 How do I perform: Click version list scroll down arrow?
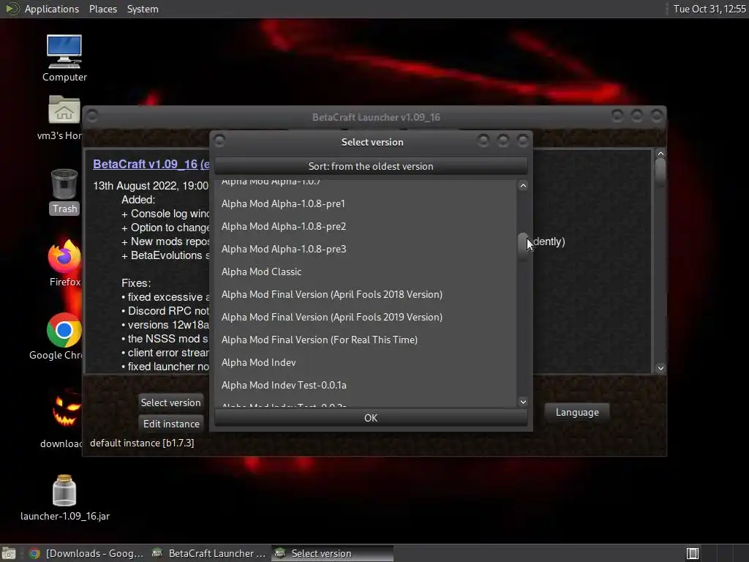(x=523, y=402)
